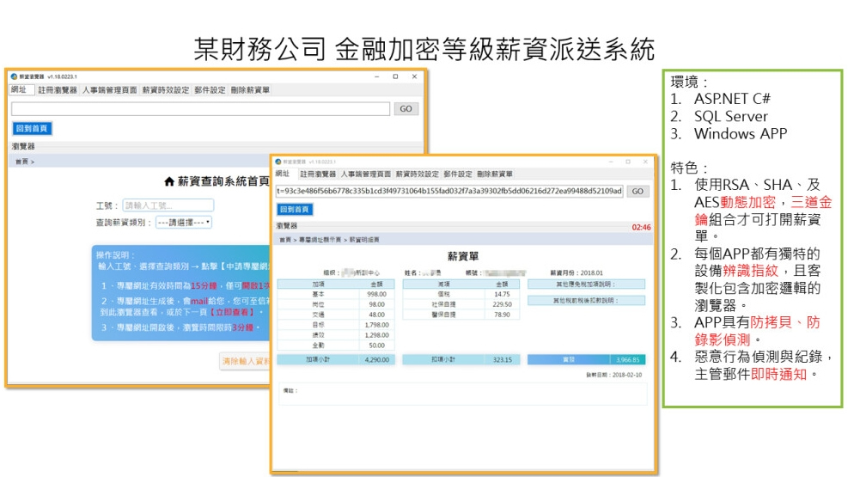Click 回到首頁 in the 薪資單 window
Screen dimensions: 848x477
click(x=295, y=209)
